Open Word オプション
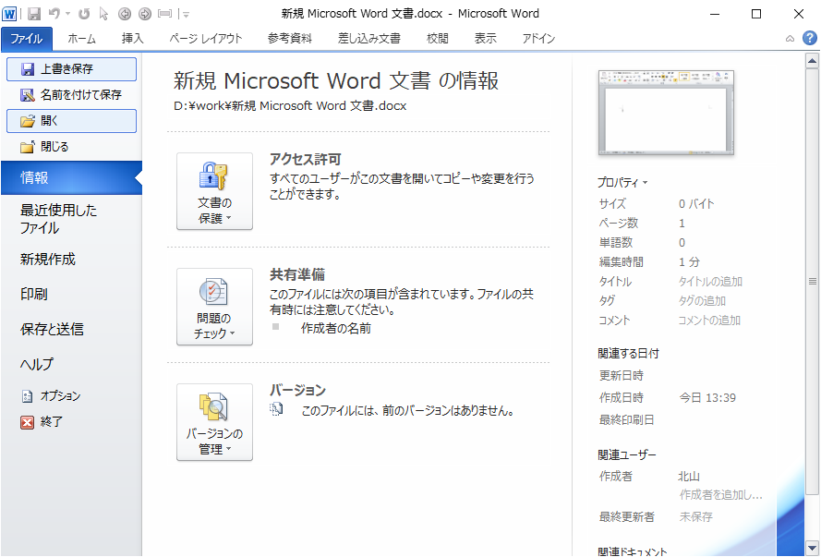Screen dimensions: 821x557 coord(72,396)
